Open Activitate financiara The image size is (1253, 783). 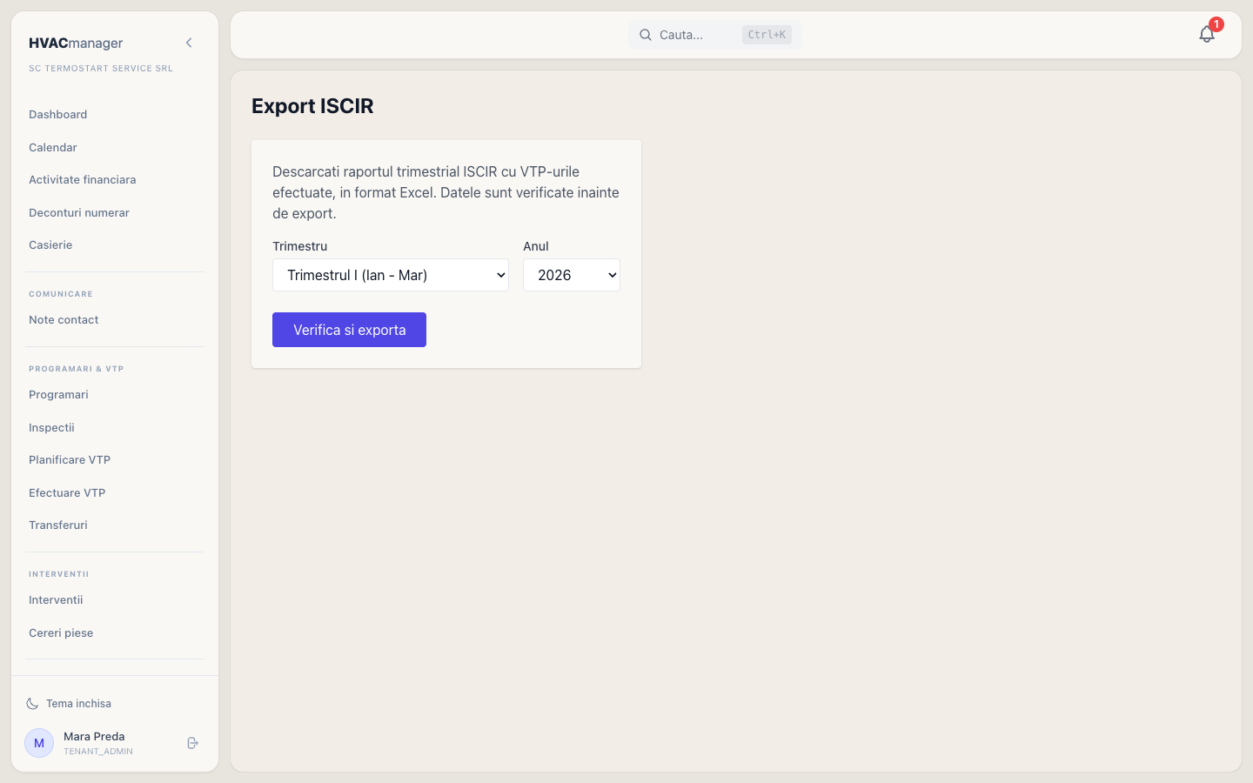(x=83, y=179)
